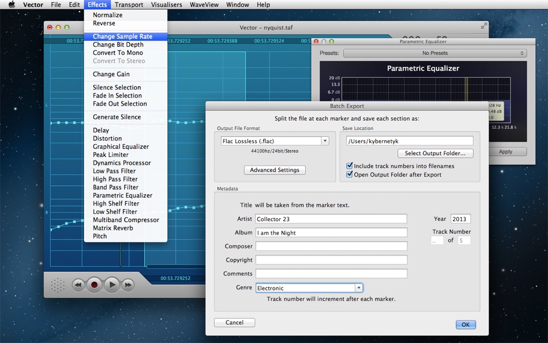Open the Presets popup in Parametric Equalizer

(435, 53)
